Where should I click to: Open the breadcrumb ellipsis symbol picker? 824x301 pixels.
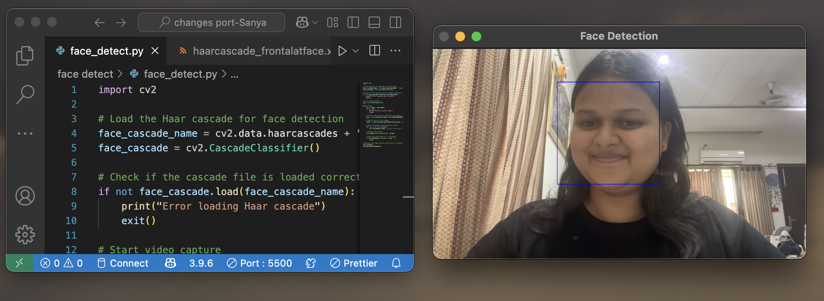pyautogui.click(x=235, y=74)
